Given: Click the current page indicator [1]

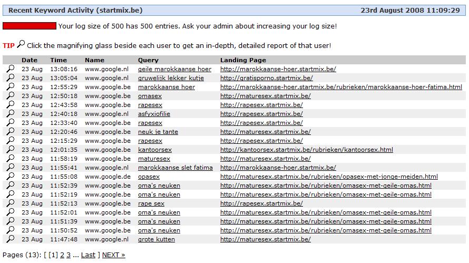Looking at the screenshot, I should (53, 255).
